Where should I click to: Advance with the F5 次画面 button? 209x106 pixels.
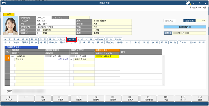(x=79, y=98)
